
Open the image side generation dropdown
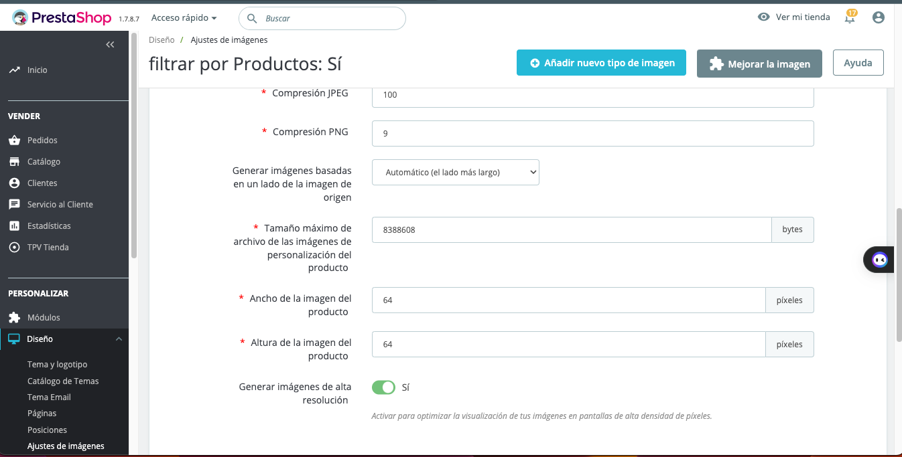(x=456, y=173)
